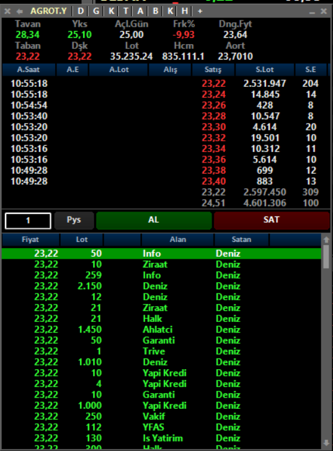Click the time 10:54:54 in the A.Saat column
333x451 pixels.
coord(29,105)
